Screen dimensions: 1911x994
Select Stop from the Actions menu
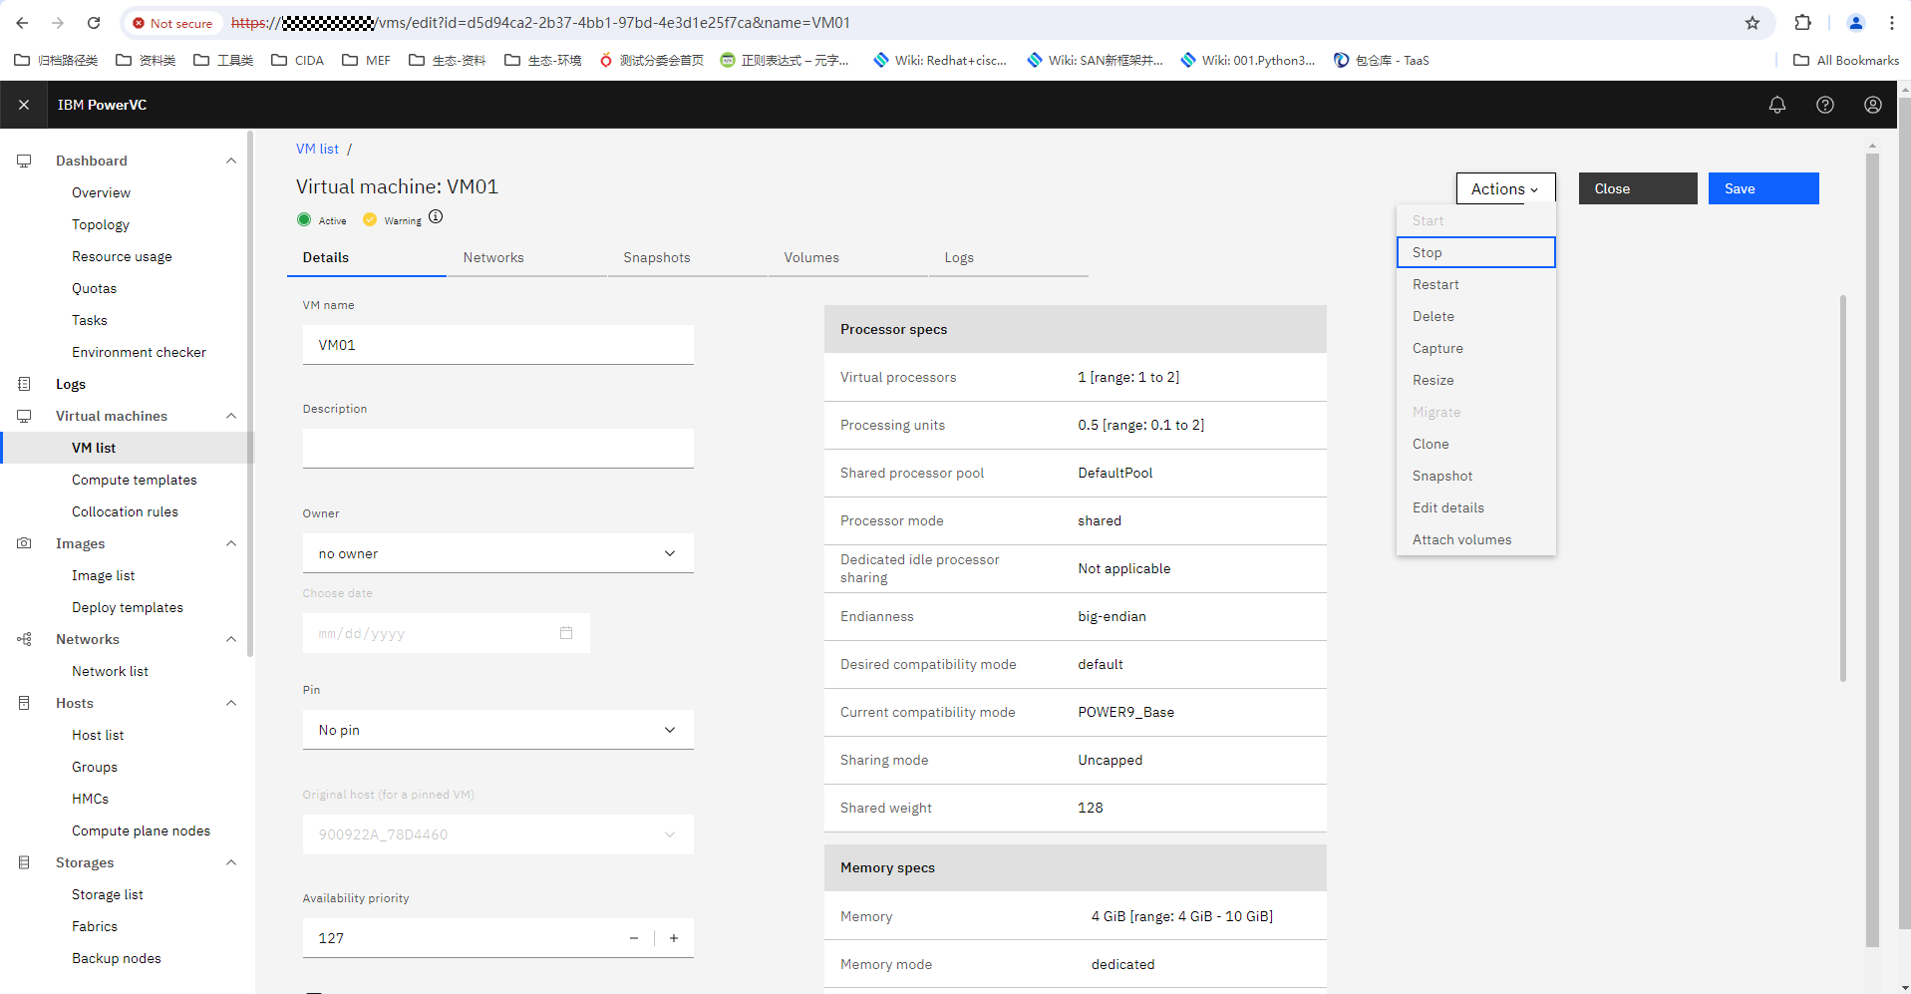[x=1475, y=252]
